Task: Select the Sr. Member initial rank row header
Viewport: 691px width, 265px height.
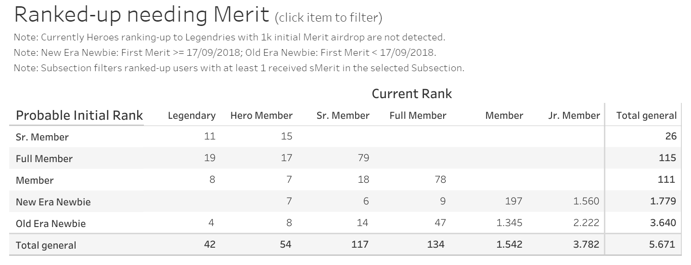Action: pyautogui.click(x=42, y=137)
